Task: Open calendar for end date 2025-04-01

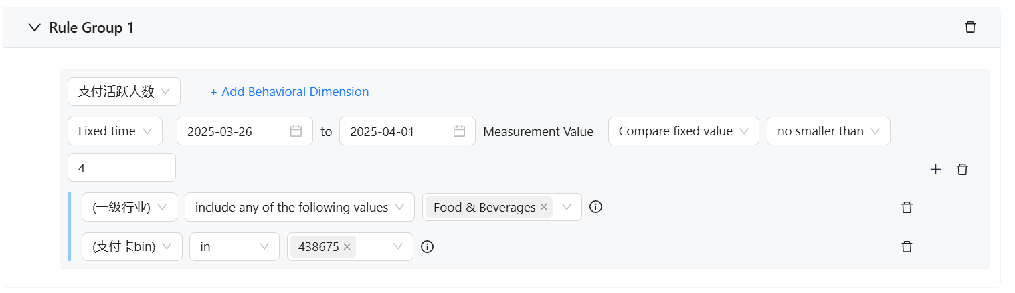Action: pyautogui.click(x=459, y=131)
